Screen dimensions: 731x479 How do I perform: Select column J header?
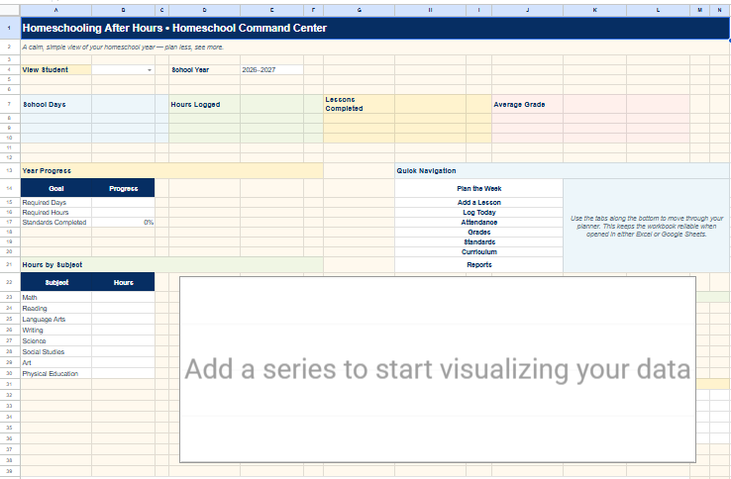pyautogui.click(x=527, y=10)
